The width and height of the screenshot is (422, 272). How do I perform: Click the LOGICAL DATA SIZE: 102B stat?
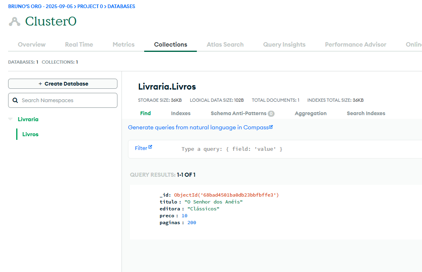(x=217, y=100)
